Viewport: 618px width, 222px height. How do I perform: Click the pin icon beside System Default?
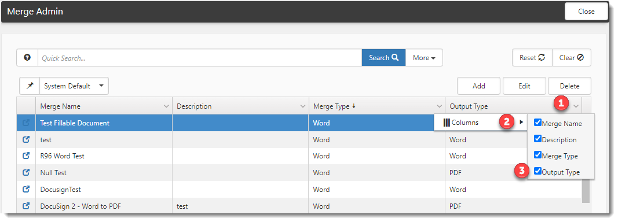point(30,86)
